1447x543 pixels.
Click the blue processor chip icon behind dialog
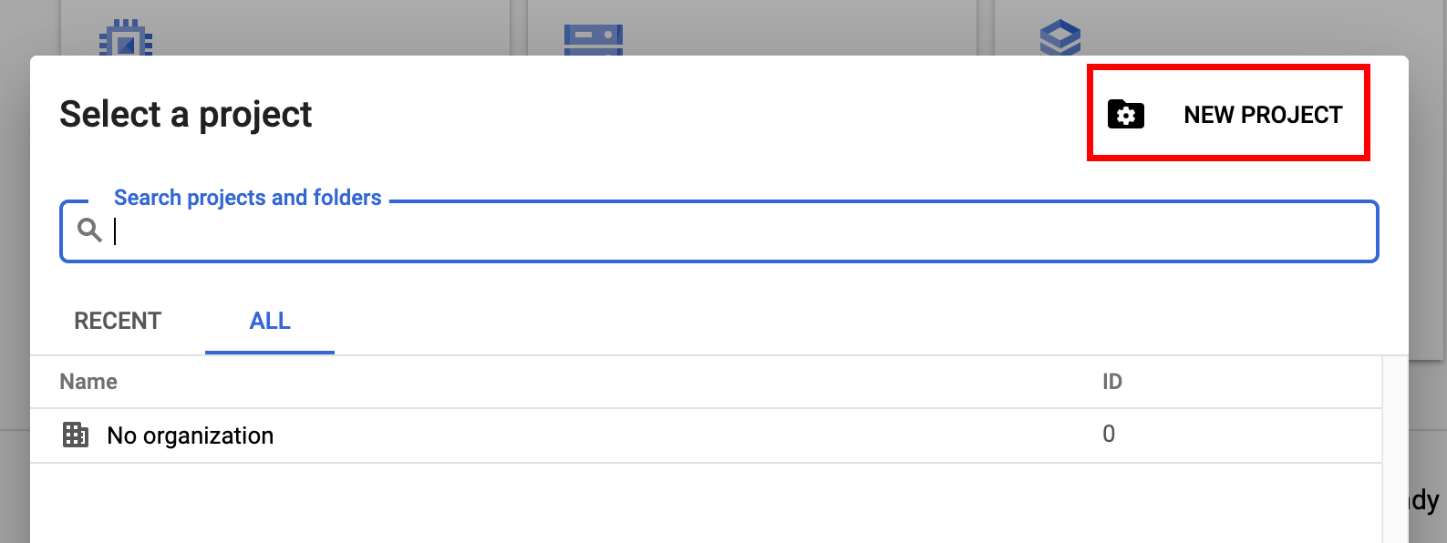coord(126,36)
